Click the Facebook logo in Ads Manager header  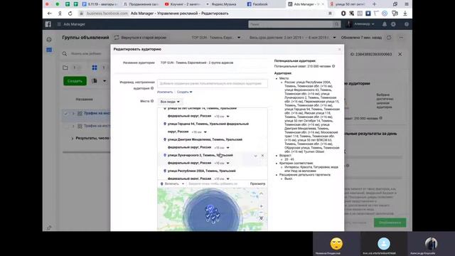click(x=48, y=24)
